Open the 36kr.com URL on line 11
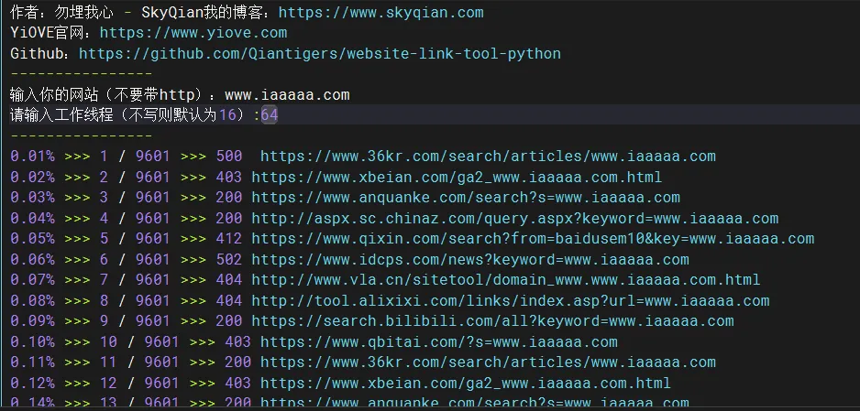The image size is (860, 411). pyautogui.click(x=488, y=362)
